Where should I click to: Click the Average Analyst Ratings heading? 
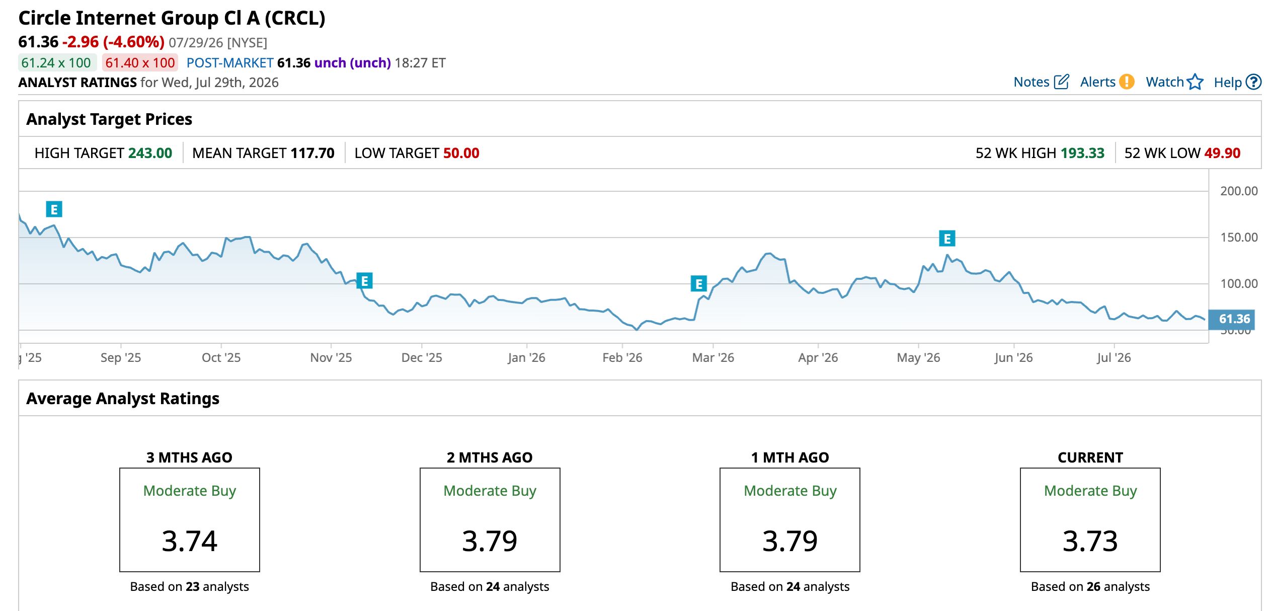coord(123,399)
